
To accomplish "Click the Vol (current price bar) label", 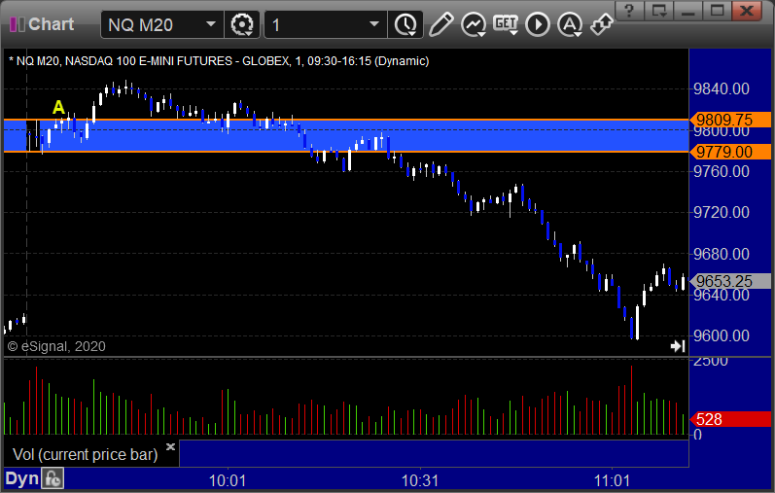I will [85, 454].
